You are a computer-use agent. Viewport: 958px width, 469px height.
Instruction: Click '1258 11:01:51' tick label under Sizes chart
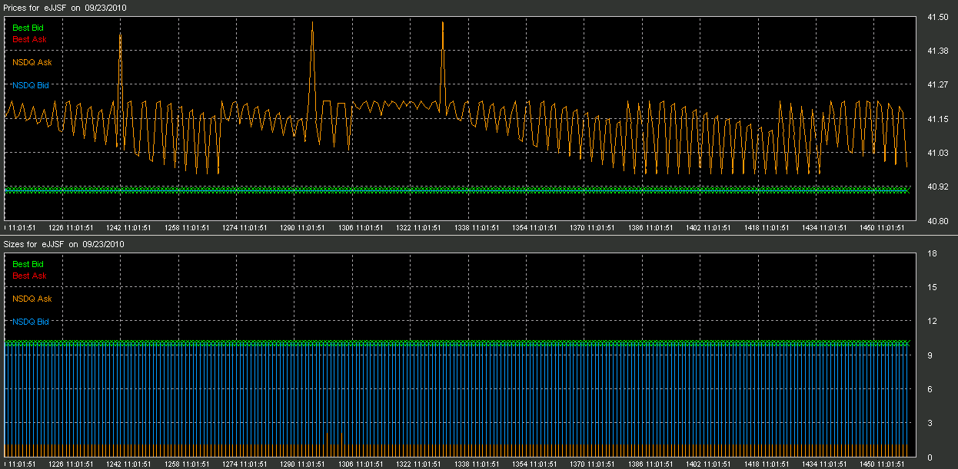pyautogui.click(x=186, y=464)
